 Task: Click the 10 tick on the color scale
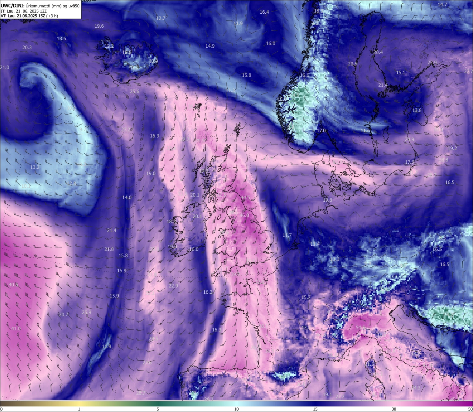(x=236, y=409)
